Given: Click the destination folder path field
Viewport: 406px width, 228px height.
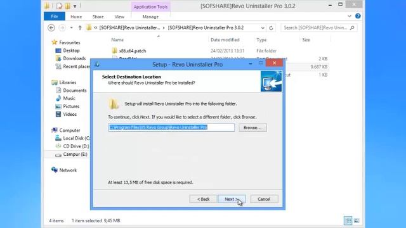Looking at the screenshot, I should click(171, 127).
